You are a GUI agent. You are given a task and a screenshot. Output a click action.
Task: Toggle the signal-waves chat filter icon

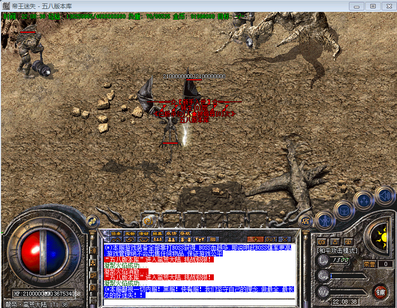93,251
